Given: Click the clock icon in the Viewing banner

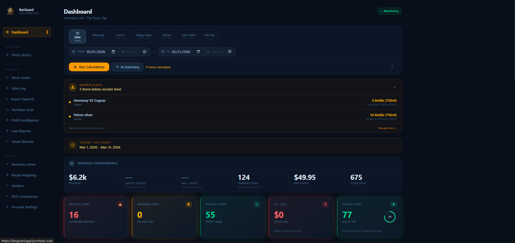Looking at the screenshot, I should click(x=72, y=145).
